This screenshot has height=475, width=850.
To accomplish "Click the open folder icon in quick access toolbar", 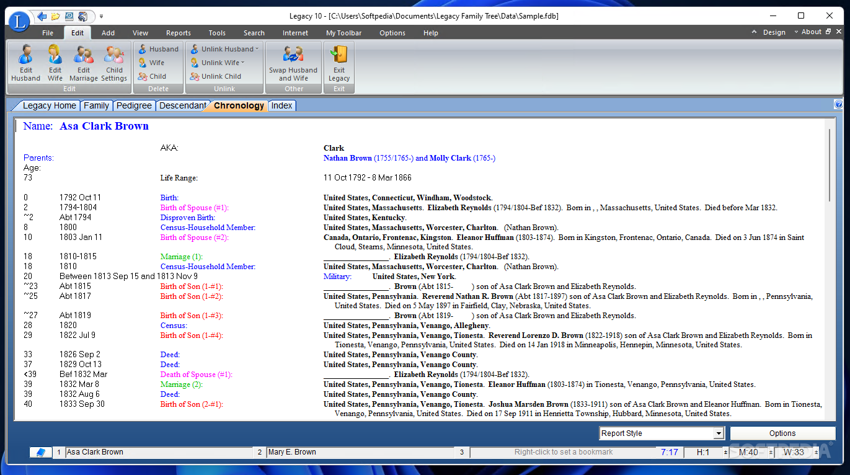I will 56,16.
